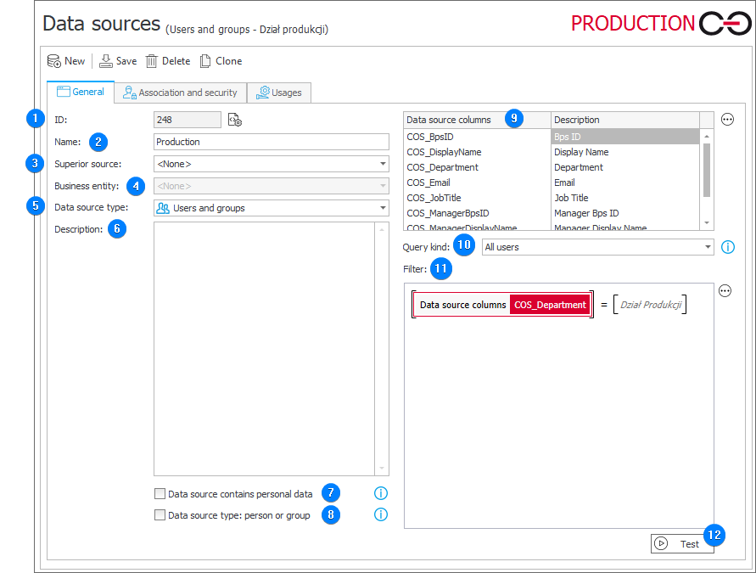The height and width of the screenshot is (573, 756).
Task: Open the Business entity dropdown
Action: click(272, 186)
